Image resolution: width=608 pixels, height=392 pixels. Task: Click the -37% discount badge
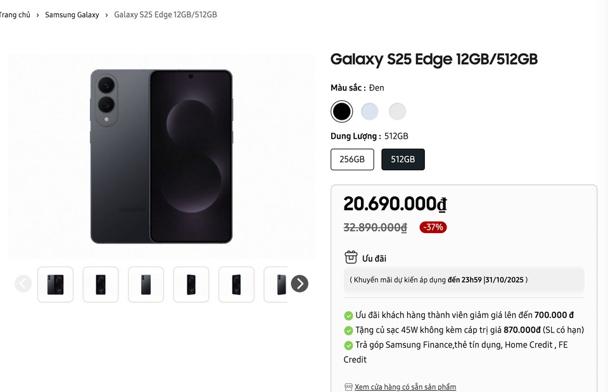433,227
